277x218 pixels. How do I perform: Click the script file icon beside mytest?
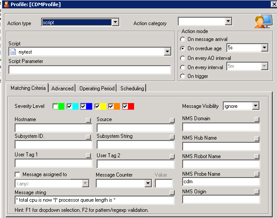pyautogui.click(x=13, y=52)
